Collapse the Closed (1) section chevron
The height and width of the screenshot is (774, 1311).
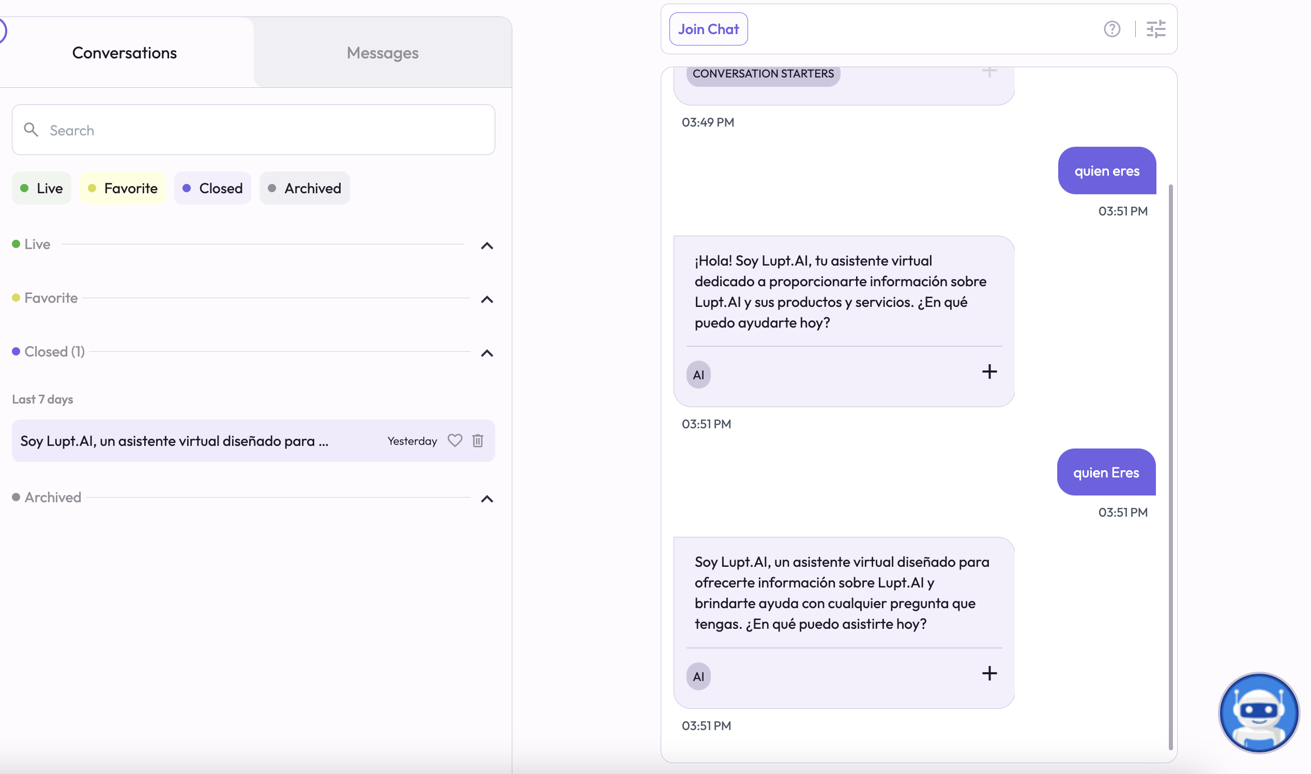pos(486,353)
